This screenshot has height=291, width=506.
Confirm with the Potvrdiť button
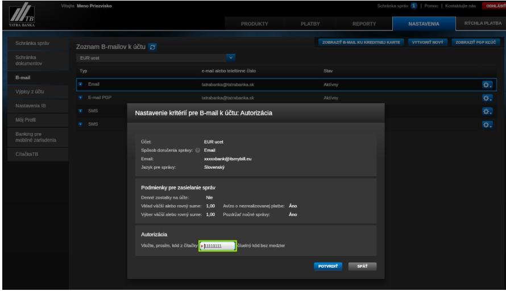click(x=327, y=266)
